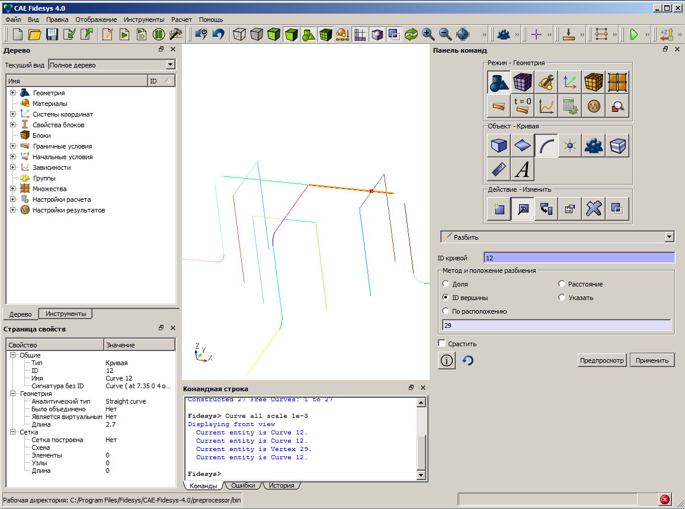Save project with the floppy disk icon

(x=52, y=34)
